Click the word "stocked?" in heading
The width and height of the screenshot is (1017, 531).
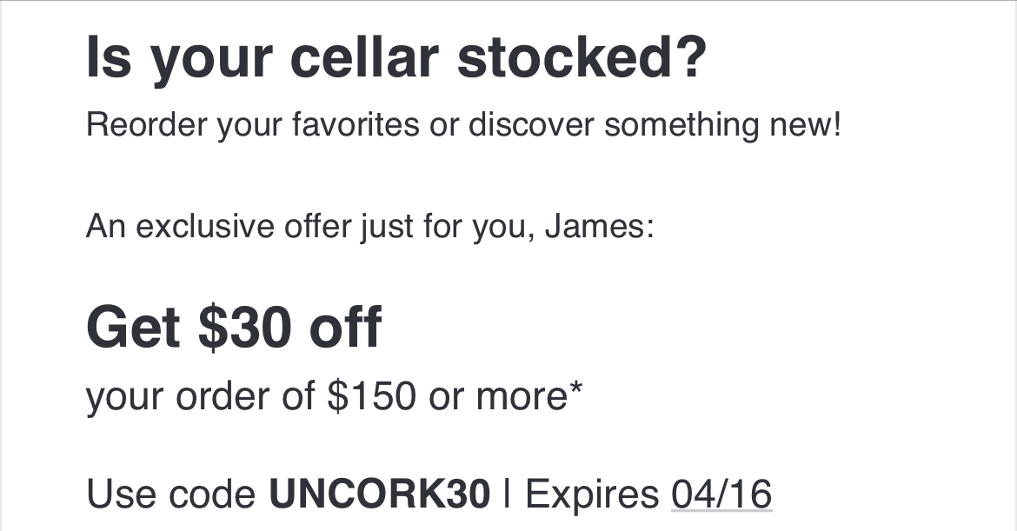point(582,57)
